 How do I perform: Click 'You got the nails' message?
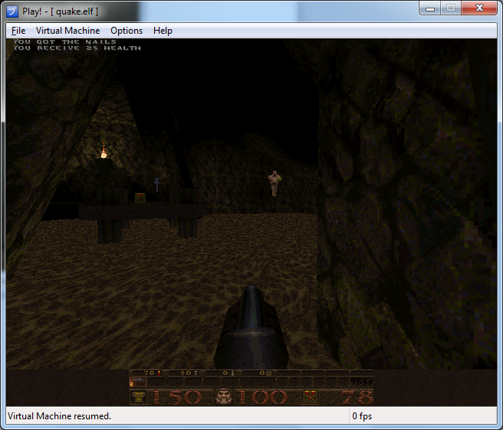click(65, 41)
